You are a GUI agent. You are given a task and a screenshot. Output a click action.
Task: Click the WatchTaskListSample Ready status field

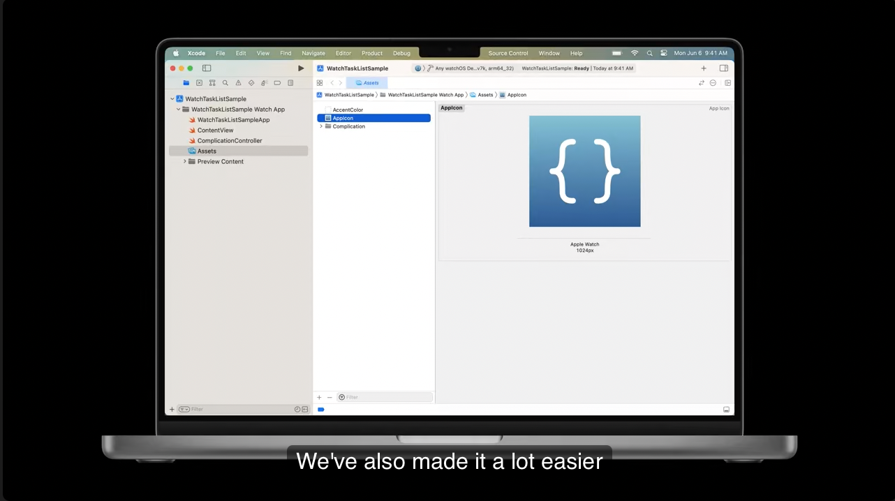[x=577, y=68]
